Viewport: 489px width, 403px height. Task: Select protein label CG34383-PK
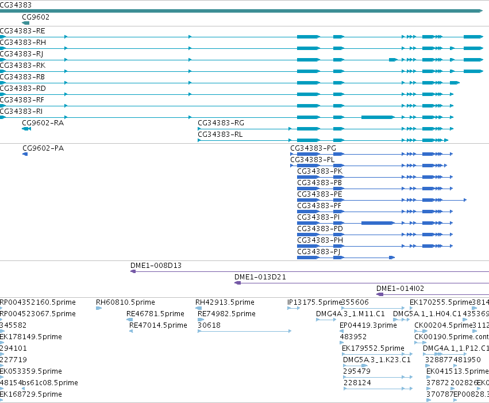click(x=320, y=171)
